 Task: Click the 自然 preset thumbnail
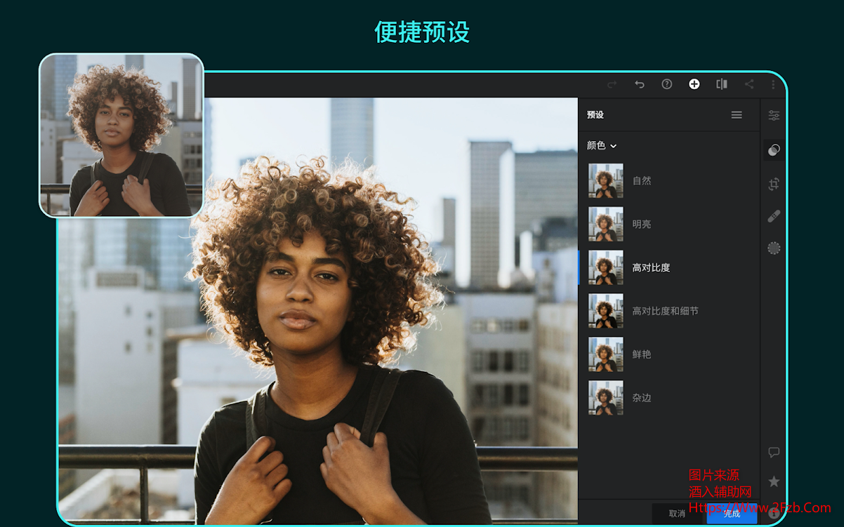606,180
